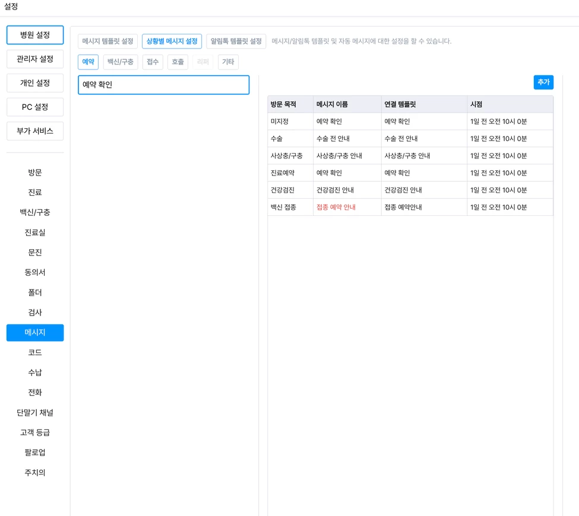Select the 호출 category tab
This screenshot has height=516, width=579.
point(178,62)
